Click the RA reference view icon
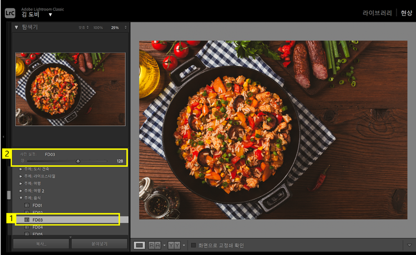This screenshot has width=416, height=255. [154, 245]
